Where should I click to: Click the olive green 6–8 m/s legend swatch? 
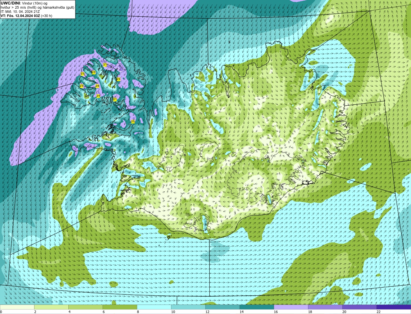click(120, 307)
